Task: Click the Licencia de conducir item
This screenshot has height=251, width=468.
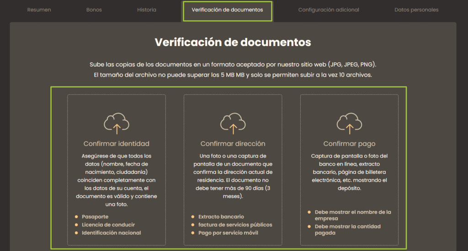Action: click(x=108, y=225)
